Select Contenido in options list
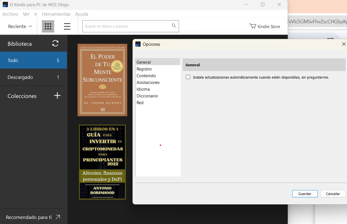Screen dimensions: 347x224 click(x=158, y=76)
